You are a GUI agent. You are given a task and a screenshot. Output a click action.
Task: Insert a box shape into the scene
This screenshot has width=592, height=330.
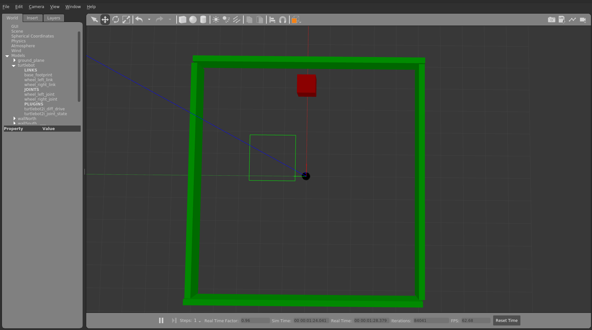[182, 19]
